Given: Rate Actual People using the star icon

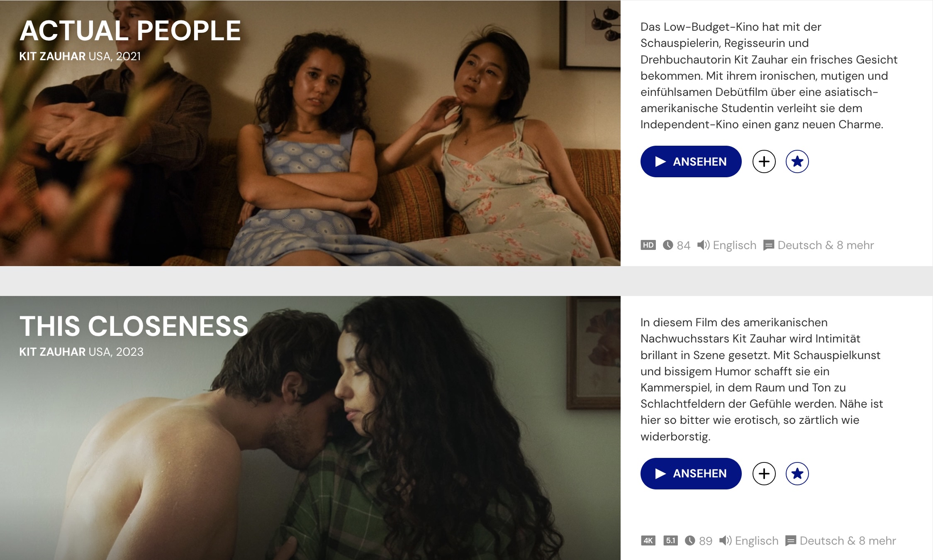Looking at the screenshot, I should pos(797,161).
